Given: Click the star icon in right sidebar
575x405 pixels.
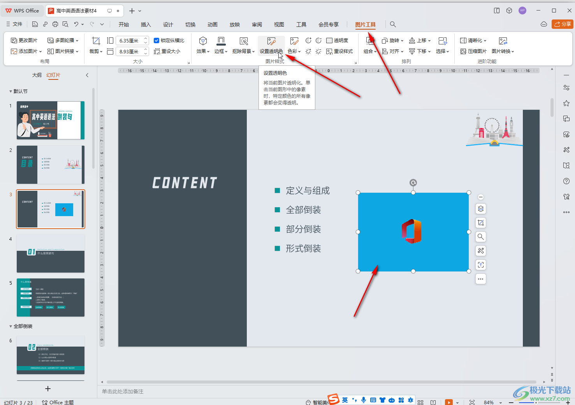Looking at the screenshot, I should pyautogui.click(x=566, y=103).
